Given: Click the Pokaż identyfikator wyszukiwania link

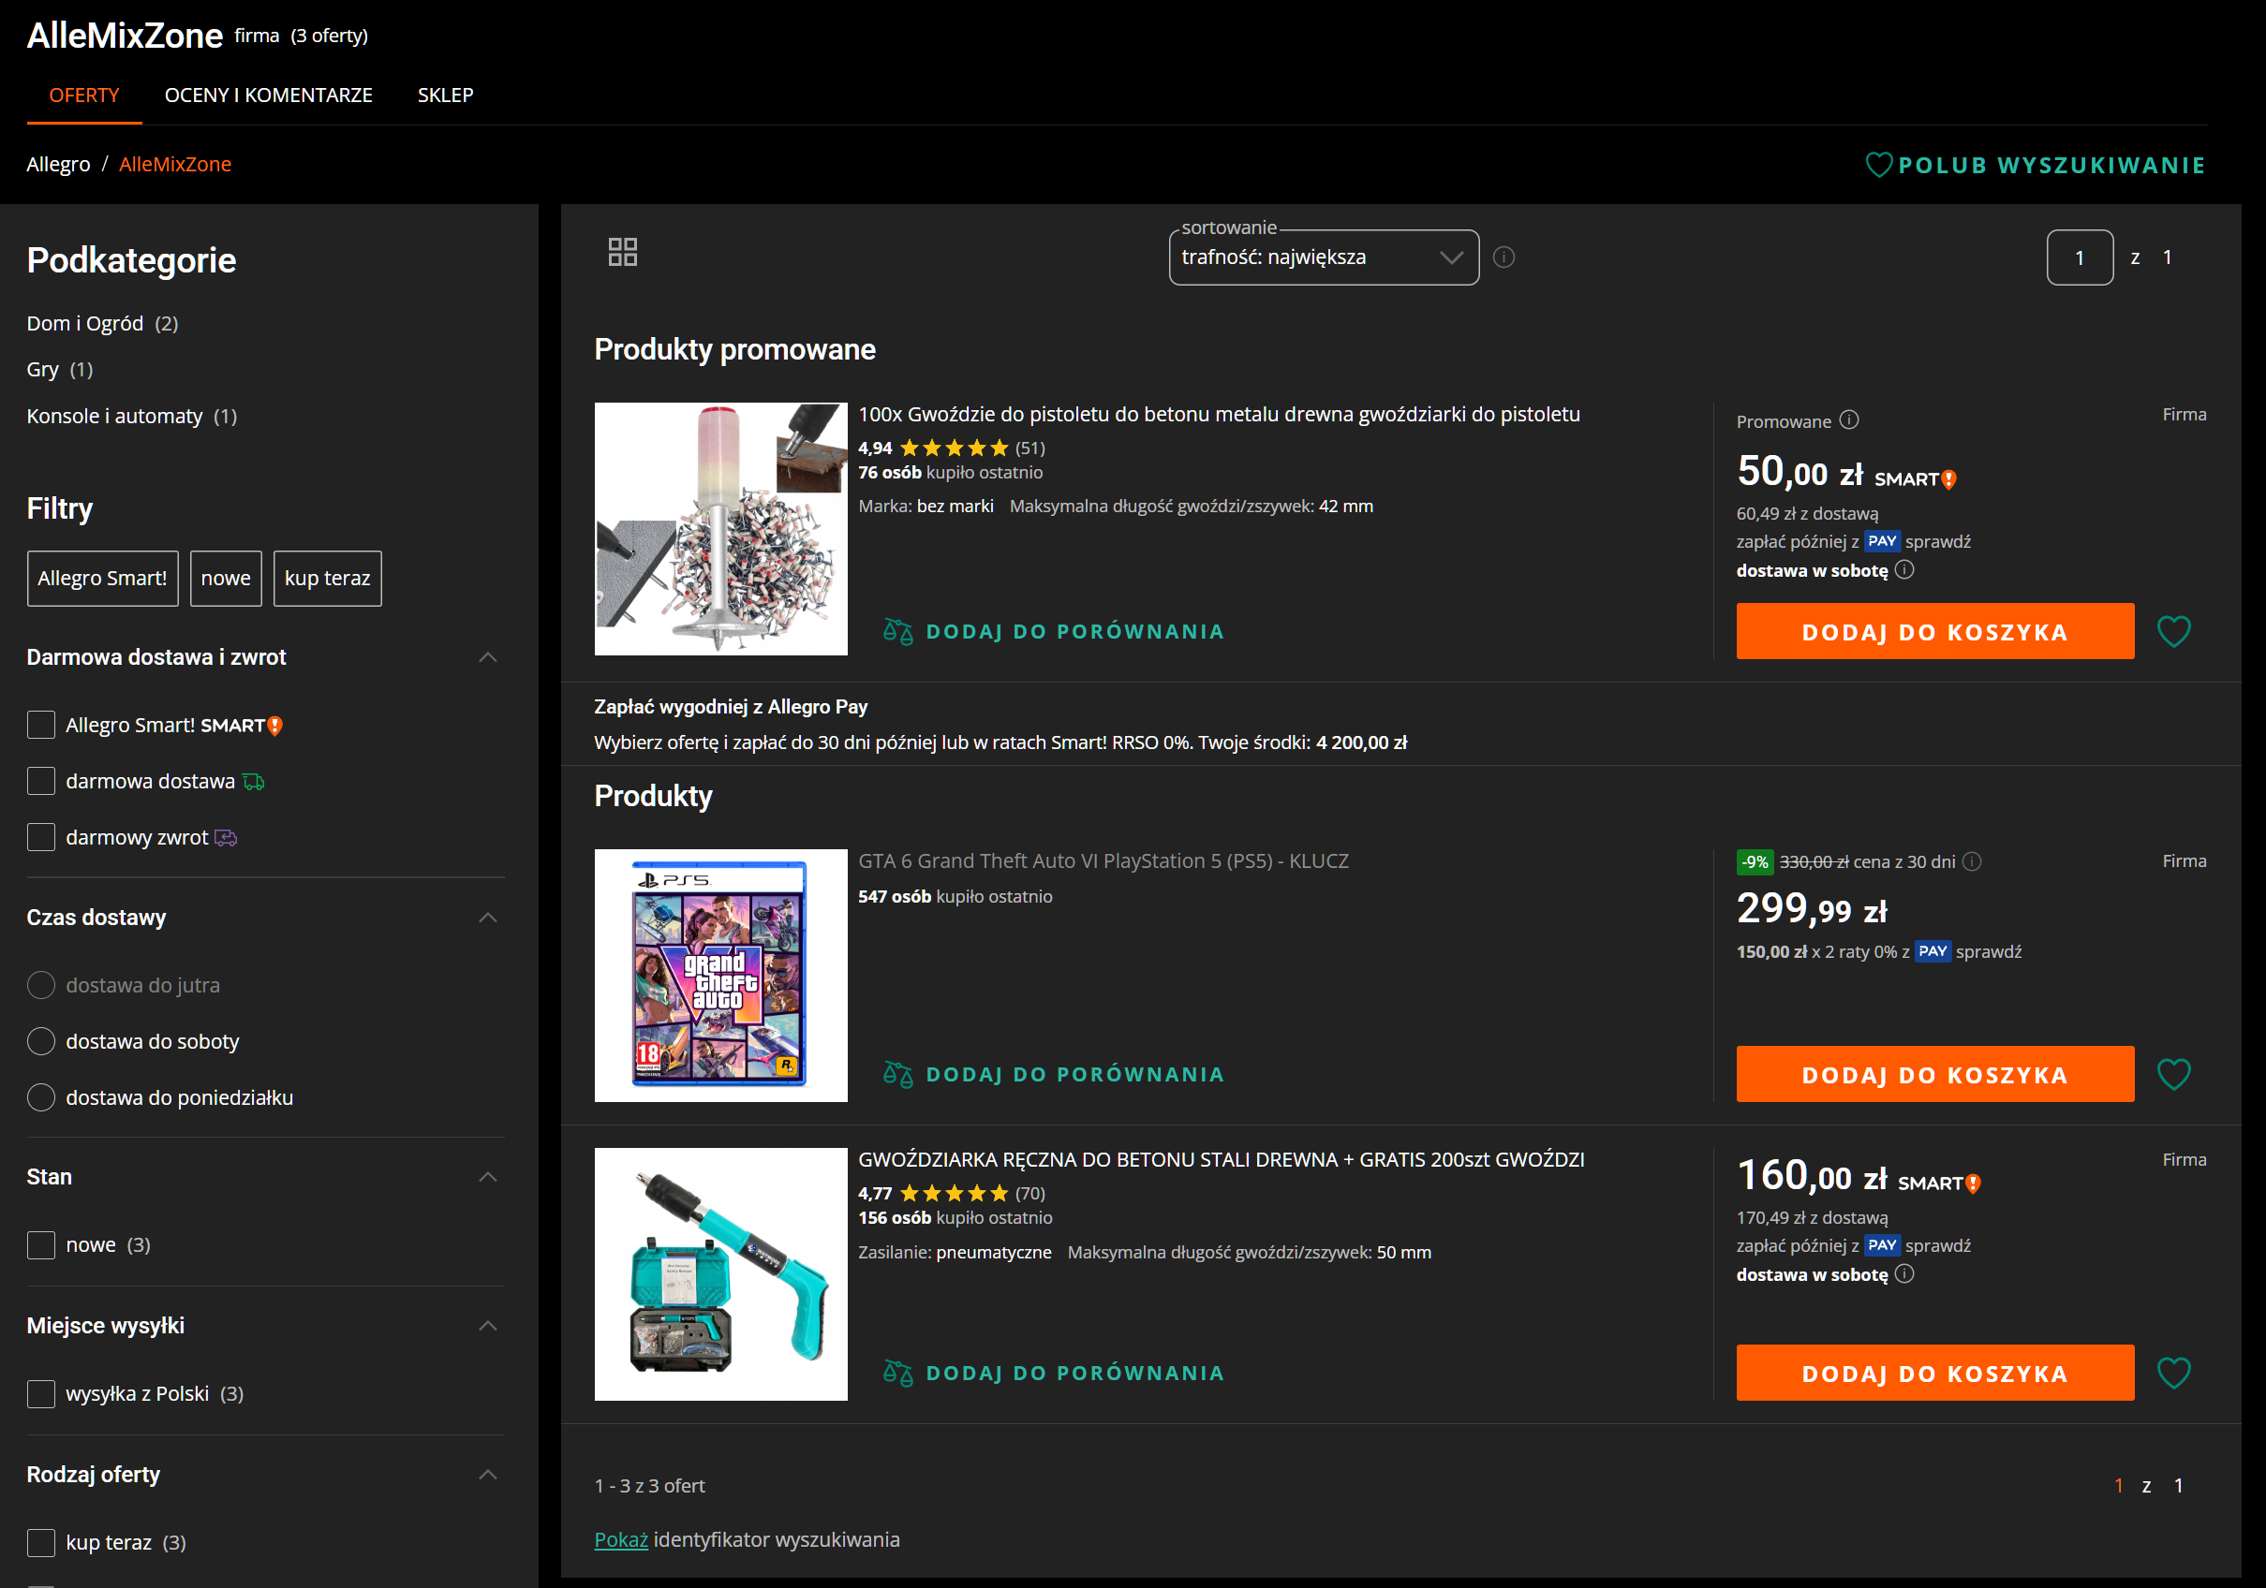Looking at the screenshot, I should [621, 1539].
